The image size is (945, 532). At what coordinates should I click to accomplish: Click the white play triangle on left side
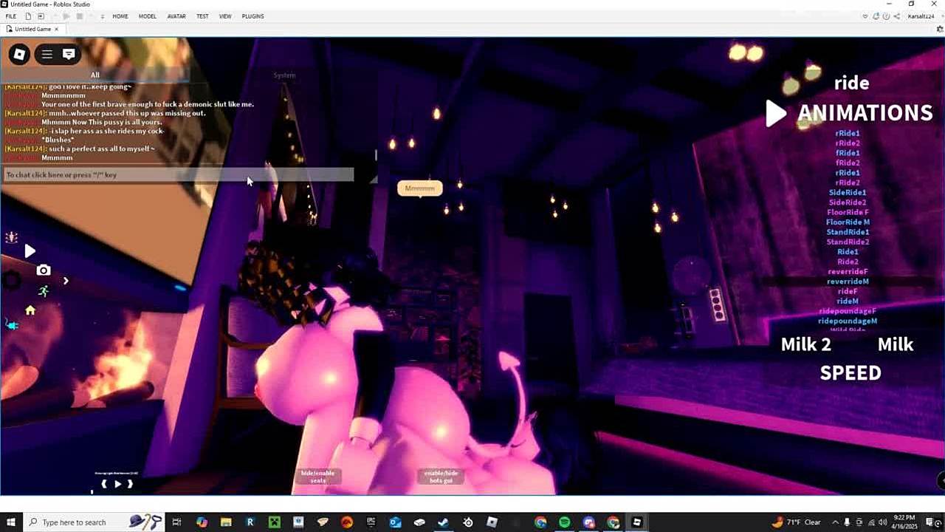tap(30, 251)
